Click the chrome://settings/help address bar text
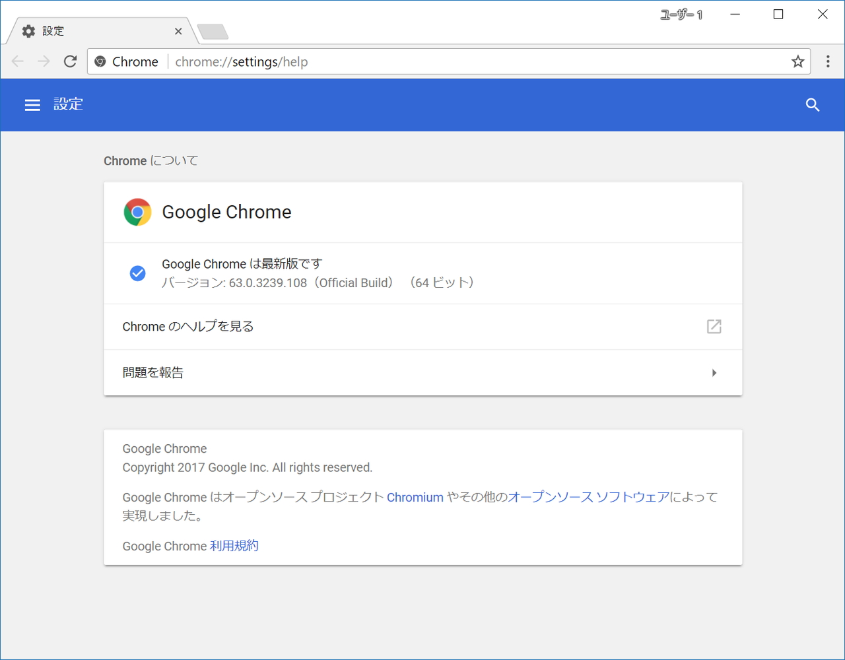Image resolution: width=845 pixels, height=660 pixels. 242,61
